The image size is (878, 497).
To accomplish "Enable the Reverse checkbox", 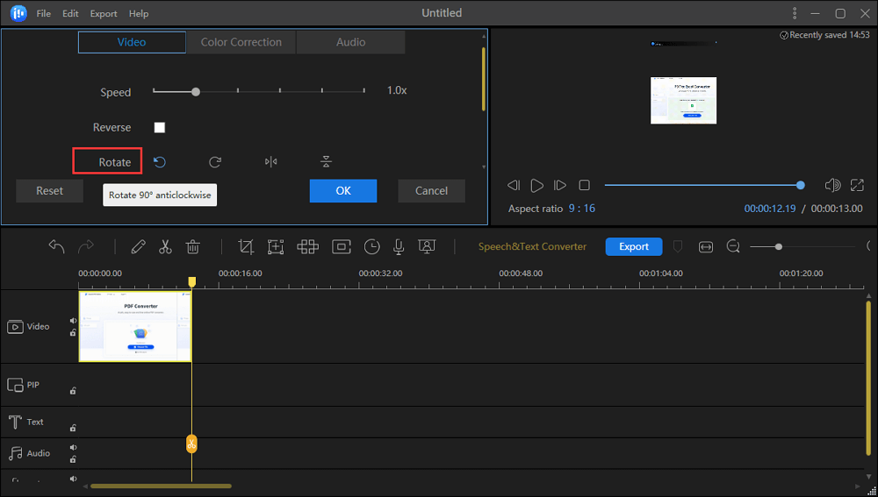I will coord(160,128).
